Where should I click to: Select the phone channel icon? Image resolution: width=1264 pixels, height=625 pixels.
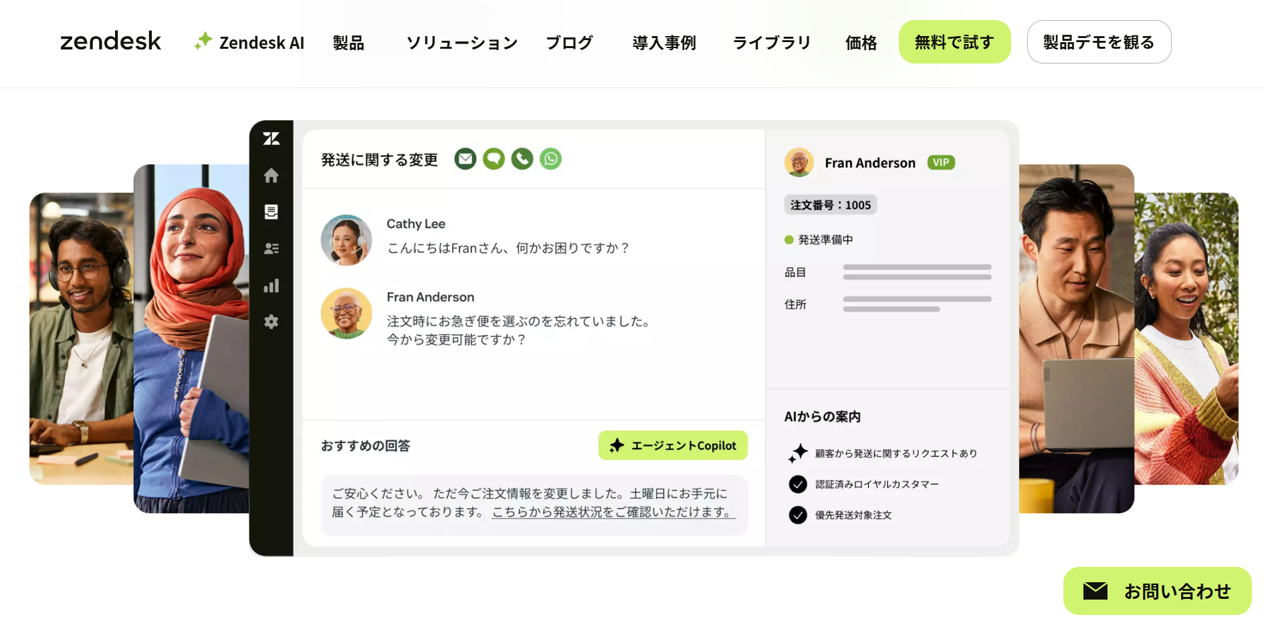[x=522, y=159]
